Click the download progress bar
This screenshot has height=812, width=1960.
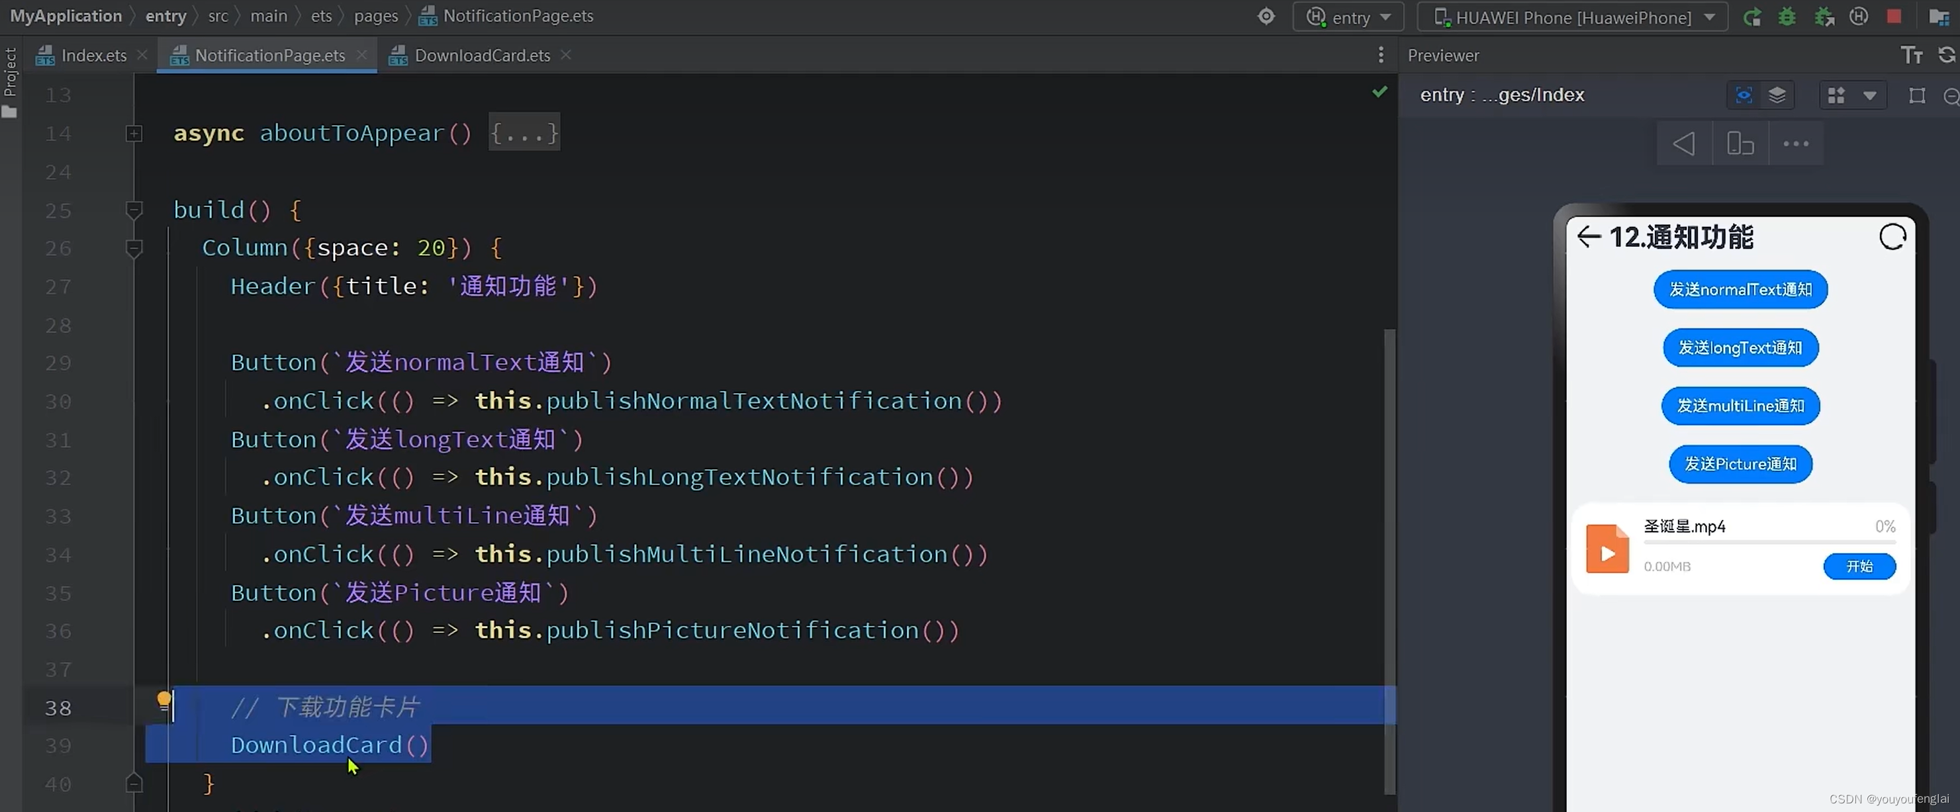[x=1769, y=543]
